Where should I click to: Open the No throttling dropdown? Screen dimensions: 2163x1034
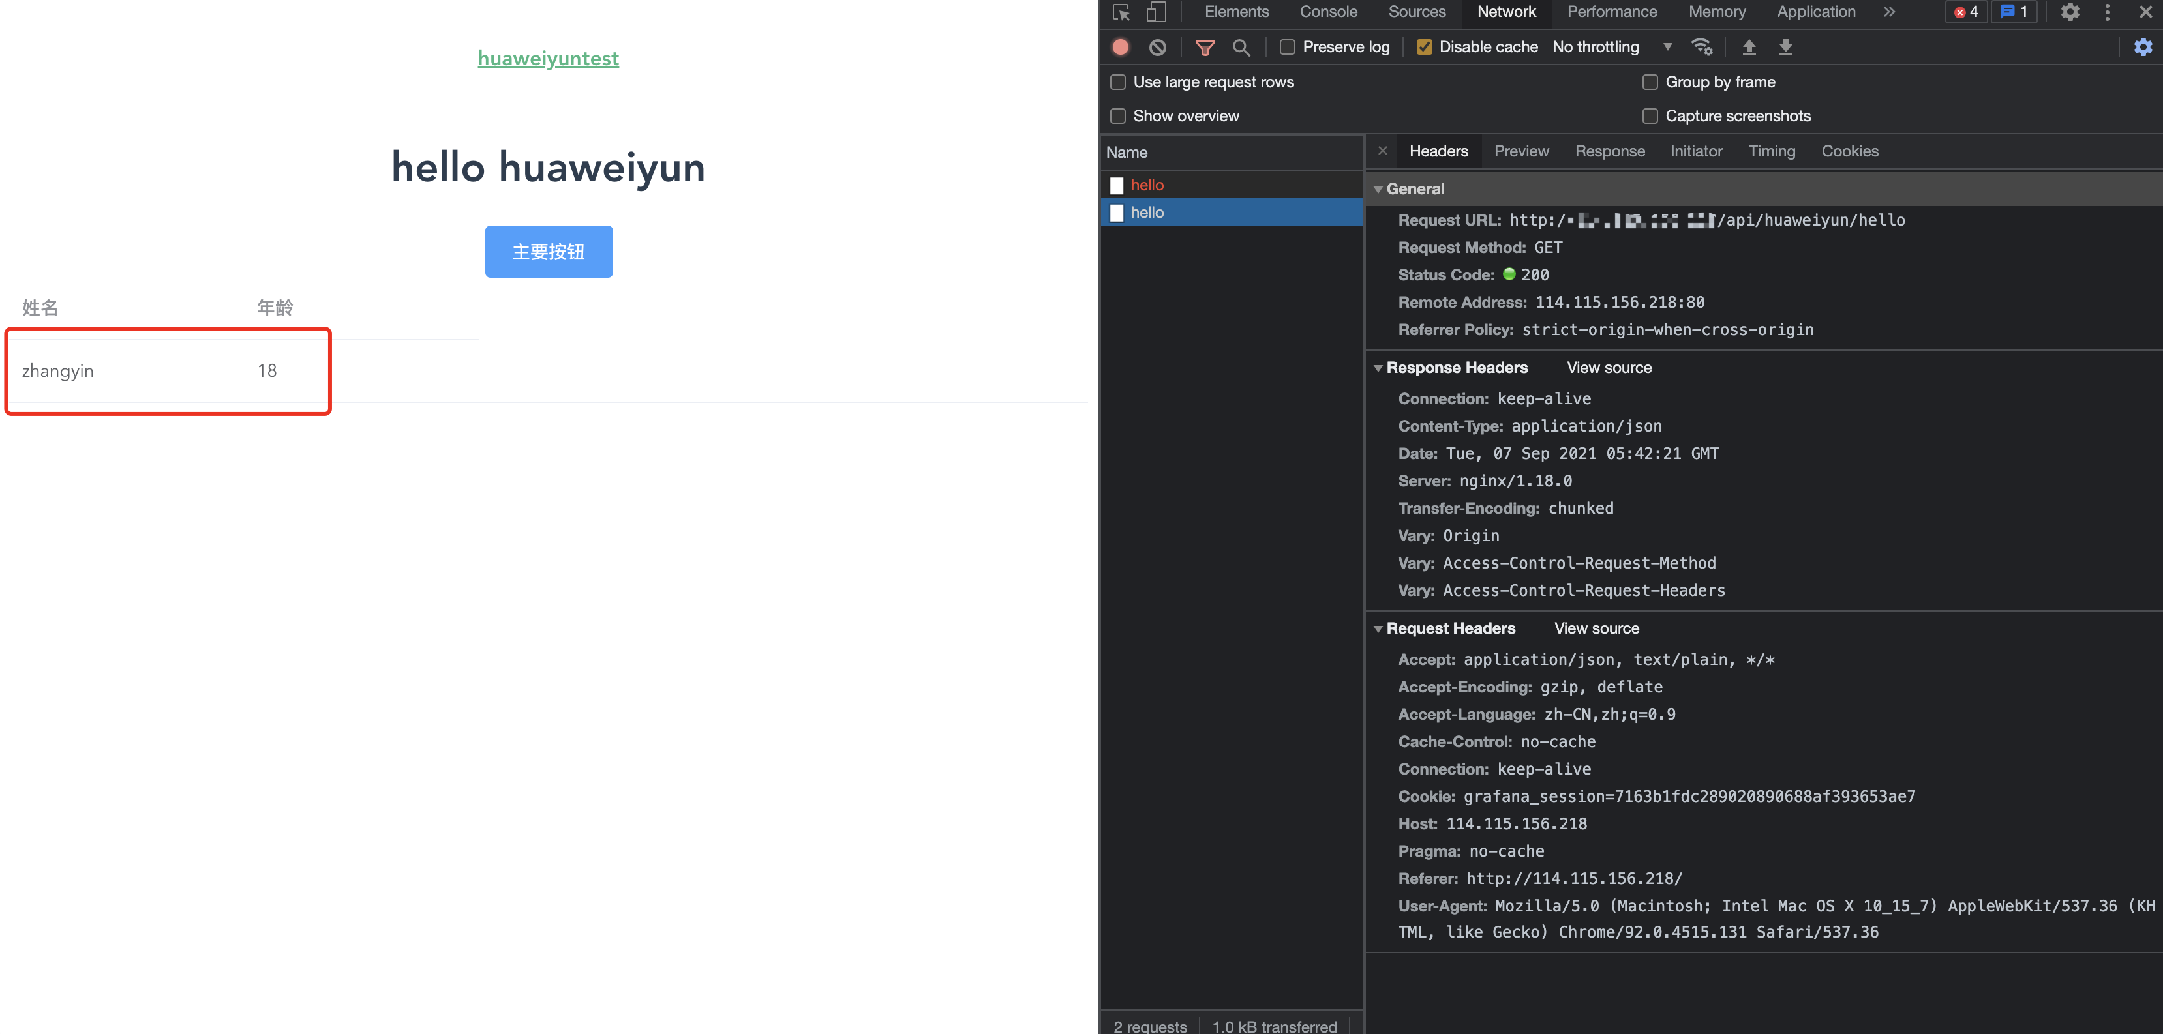pos(1611,47)
